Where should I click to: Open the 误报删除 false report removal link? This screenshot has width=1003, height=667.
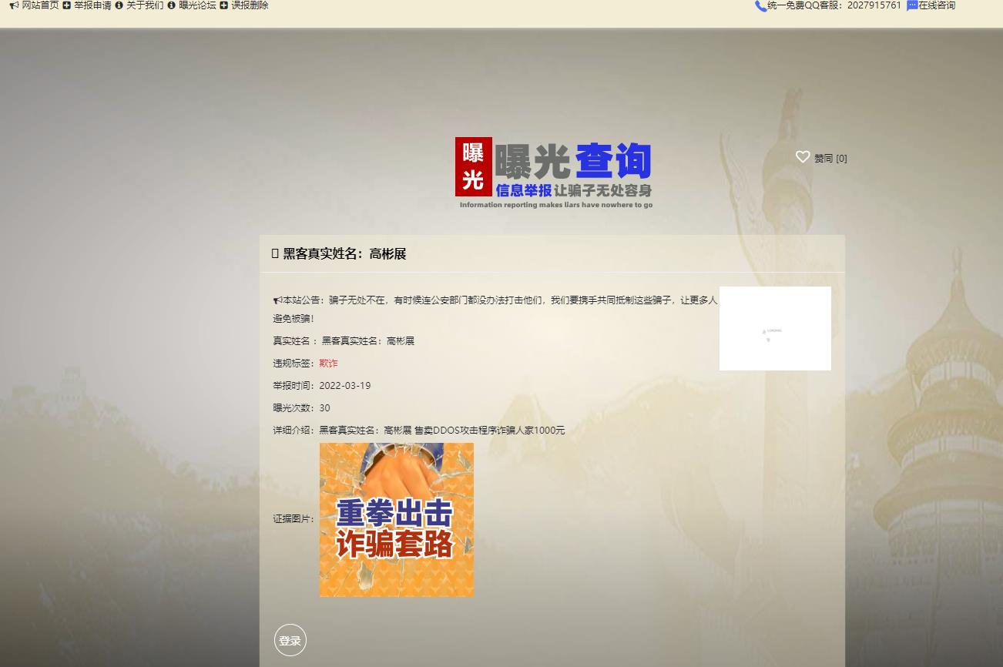tap(250, 5)
